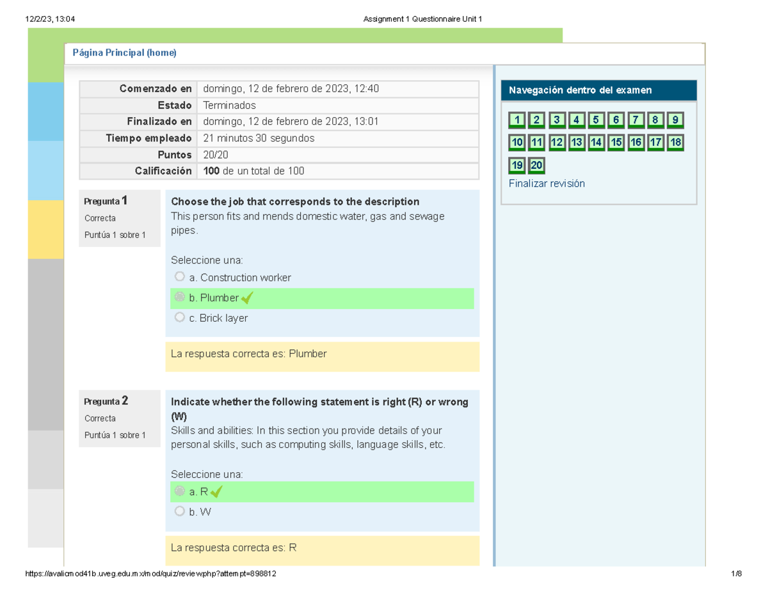Jump to question 3 in navigation
Screen dimensions: 768x593
tap(557, 120)
